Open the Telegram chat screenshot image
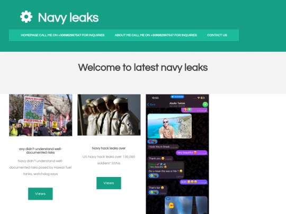The height and width of the screenshot is (214, 286). [177, 154]
